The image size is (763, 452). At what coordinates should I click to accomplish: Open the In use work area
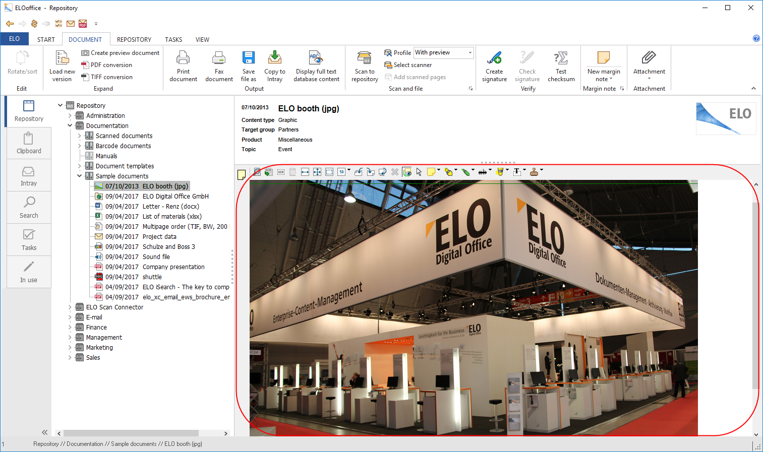(x=29, y=272)
